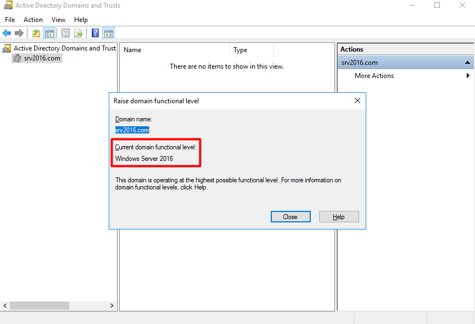Maximize the Active Directory Domains and Trusts window
The height and width of the screenshot is (324, 475).
(x=437, y=5)
